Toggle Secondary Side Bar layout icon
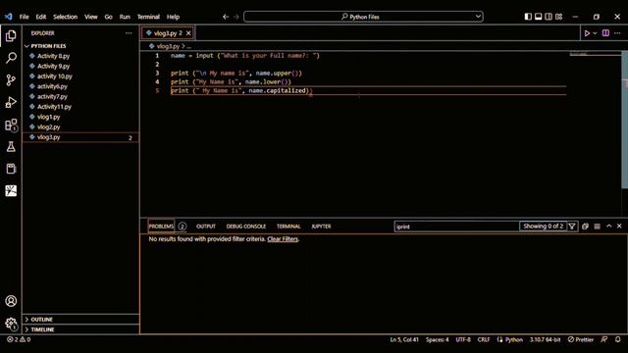Screen dimensions: 628x353 coord(549,17)
